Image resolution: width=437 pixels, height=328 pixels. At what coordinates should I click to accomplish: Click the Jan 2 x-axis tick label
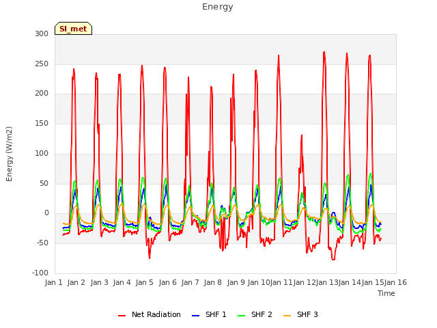click(x=76, y=282)
